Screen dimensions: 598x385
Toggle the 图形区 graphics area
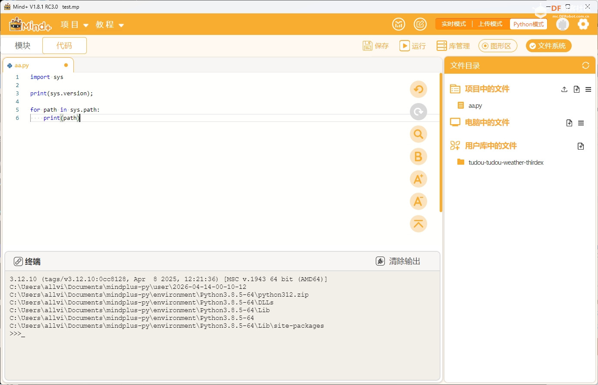point(497,45)
